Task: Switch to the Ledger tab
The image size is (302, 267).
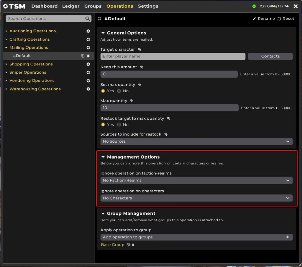Action: click(71, 6)
